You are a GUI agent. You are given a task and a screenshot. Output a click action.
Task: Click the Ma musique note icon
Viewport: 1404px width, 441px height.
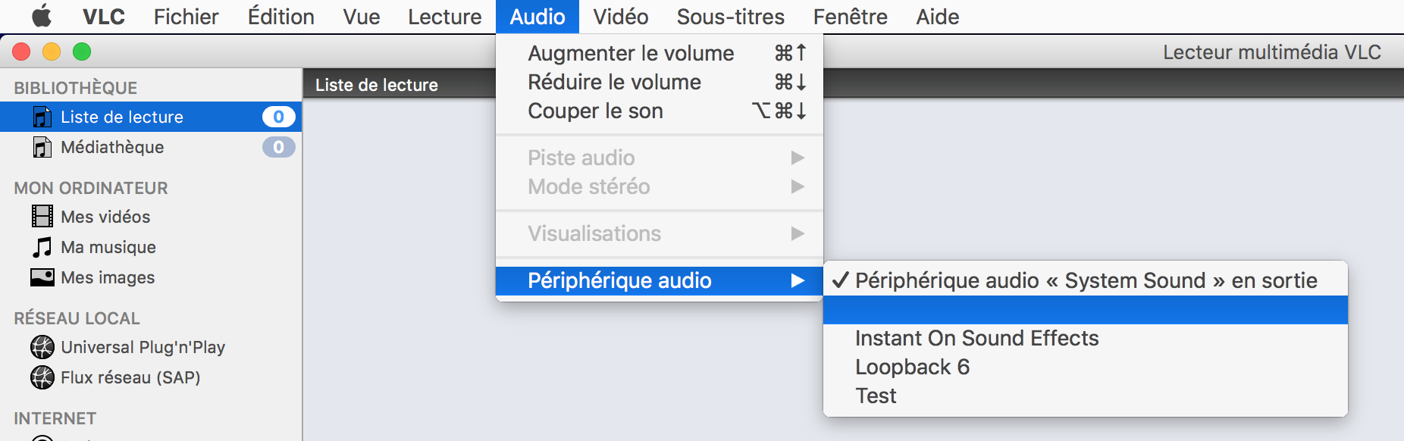pos(42,247)
